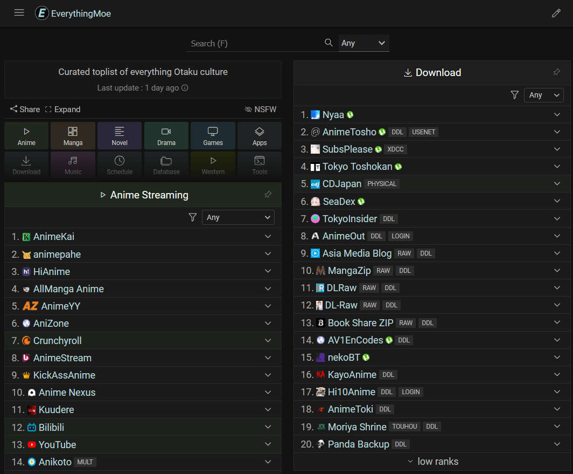This screenshot has height=474, width=573.
Task: Click the Asia Media Blog favicon
Action: click(315, 253)
